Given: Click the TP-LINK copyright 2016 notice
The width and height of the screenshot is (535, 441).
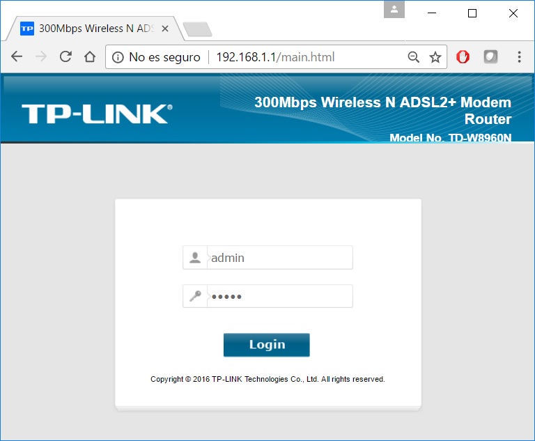Looking at the screenshot, I should pos(267,379).
